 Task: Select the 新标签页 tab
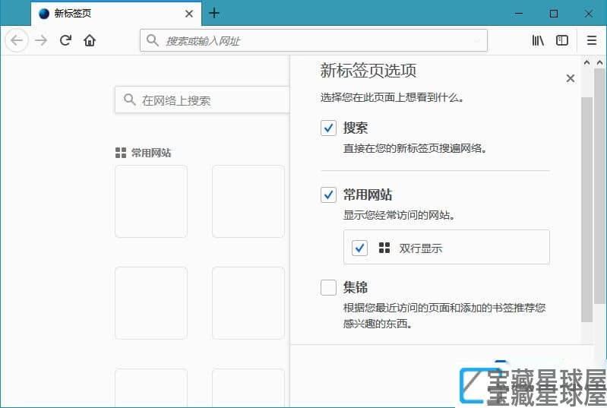(x=116, y=14)
